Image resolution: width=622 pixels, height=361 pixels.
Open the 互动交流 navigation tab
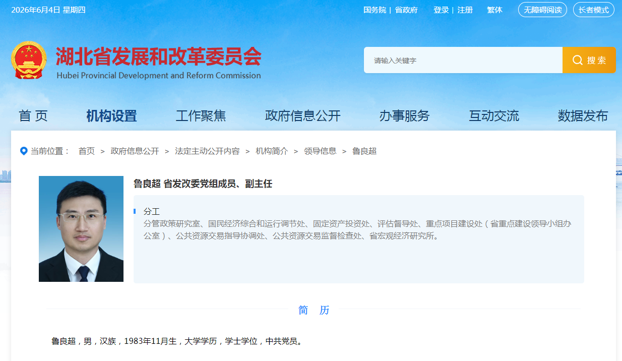pos(494,116)
